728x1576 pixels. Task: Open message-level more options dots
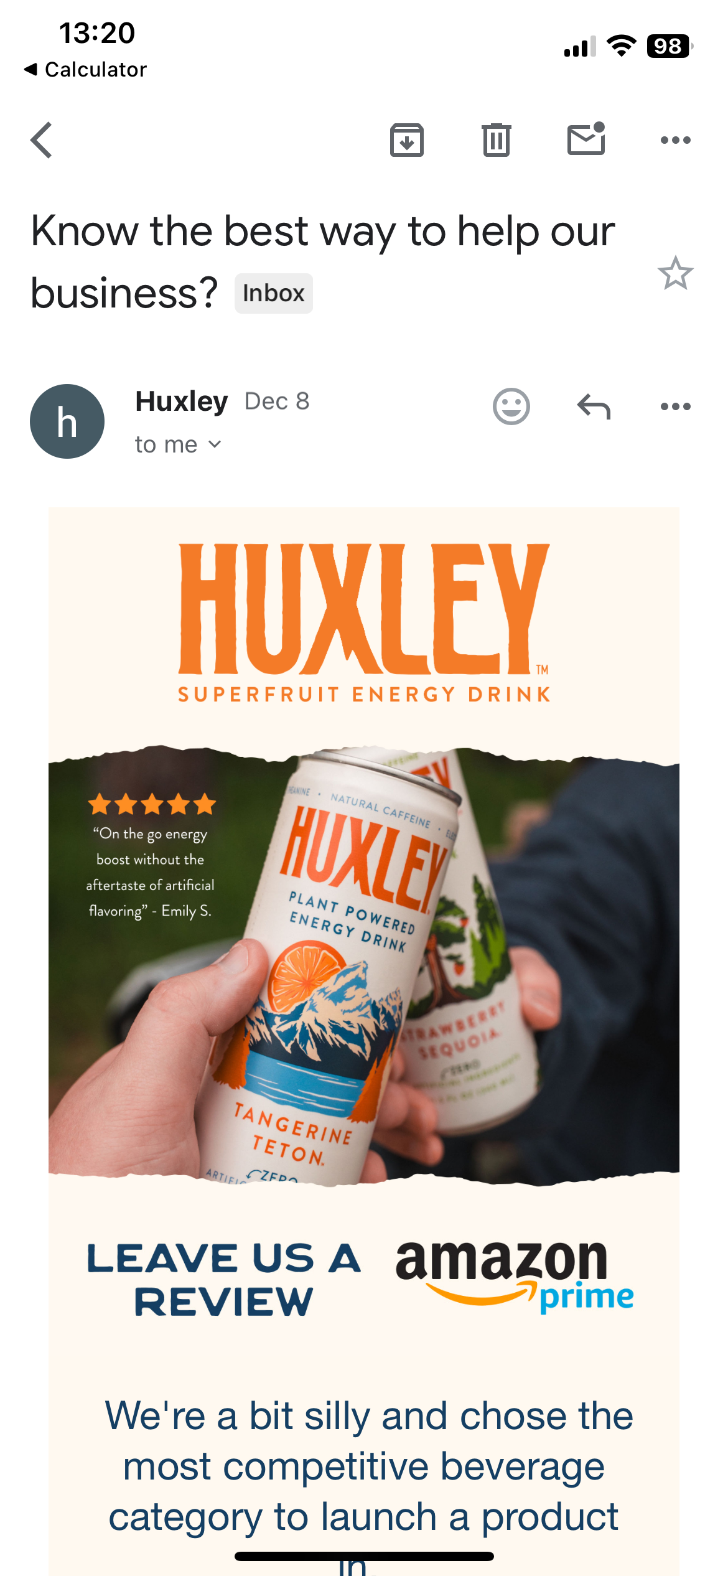tap(676, 406)
